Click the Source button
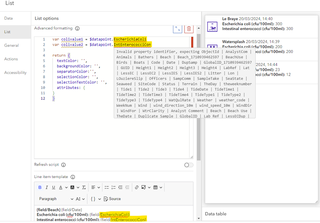 [x=112, y=199]
